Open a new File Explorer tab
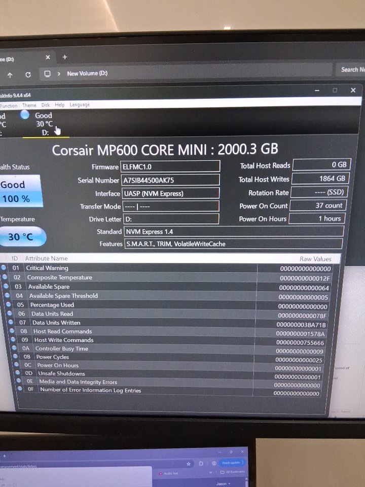This screenshot has width=365, height=487. [x=64, y=57]
